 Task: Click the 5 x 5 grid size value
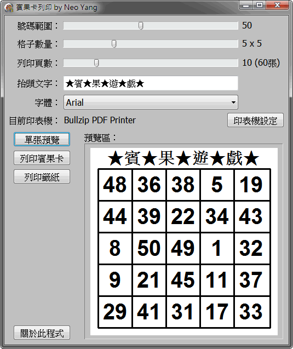[252, 44]
